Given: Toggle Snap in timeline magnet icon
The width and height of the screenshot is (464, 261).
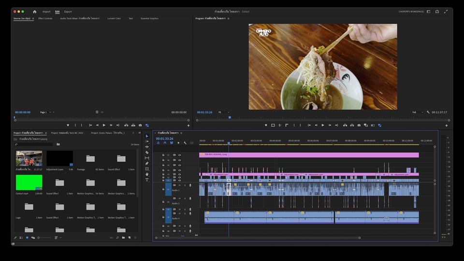Looking at the screenshot, I should tap(165, 143).
